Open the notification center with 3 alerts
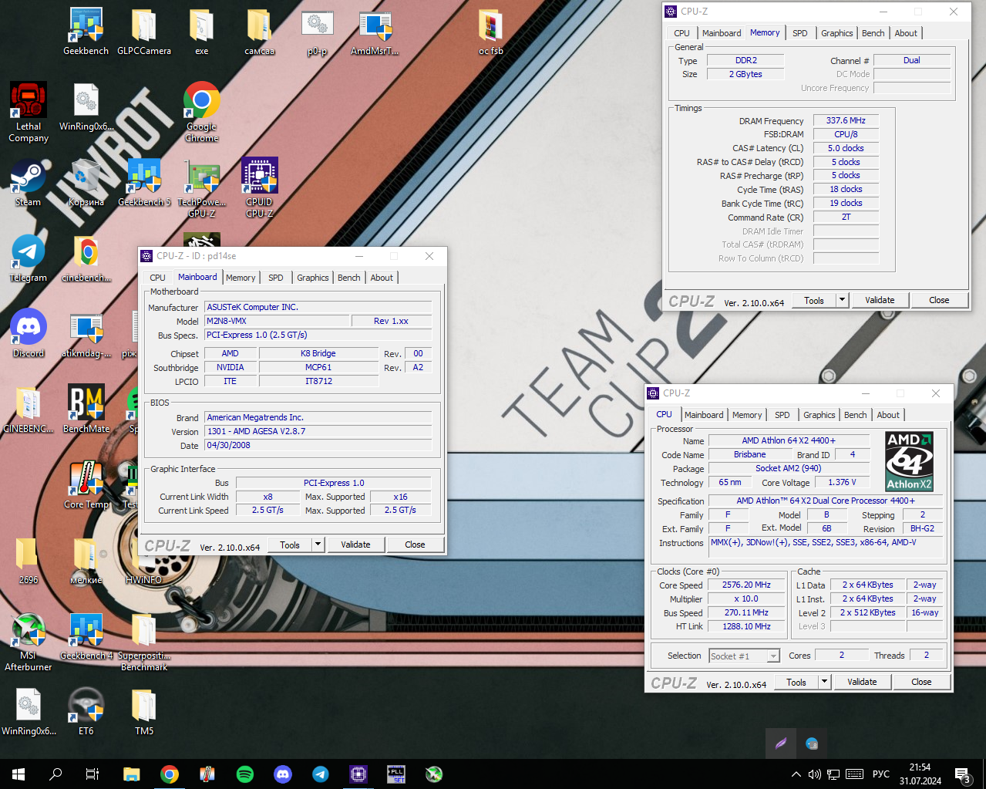Screen dimensions: 986x789 pos(963,774)
